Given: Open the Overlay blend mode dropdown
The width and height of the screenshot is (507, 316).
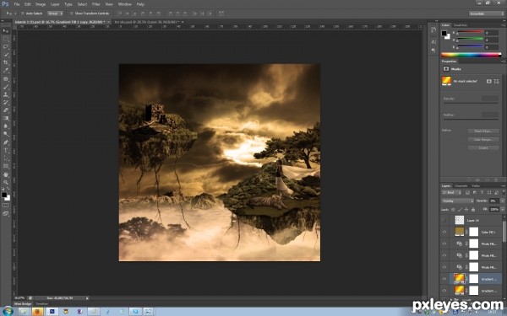Looking at the screenshot, I should 457,201.
